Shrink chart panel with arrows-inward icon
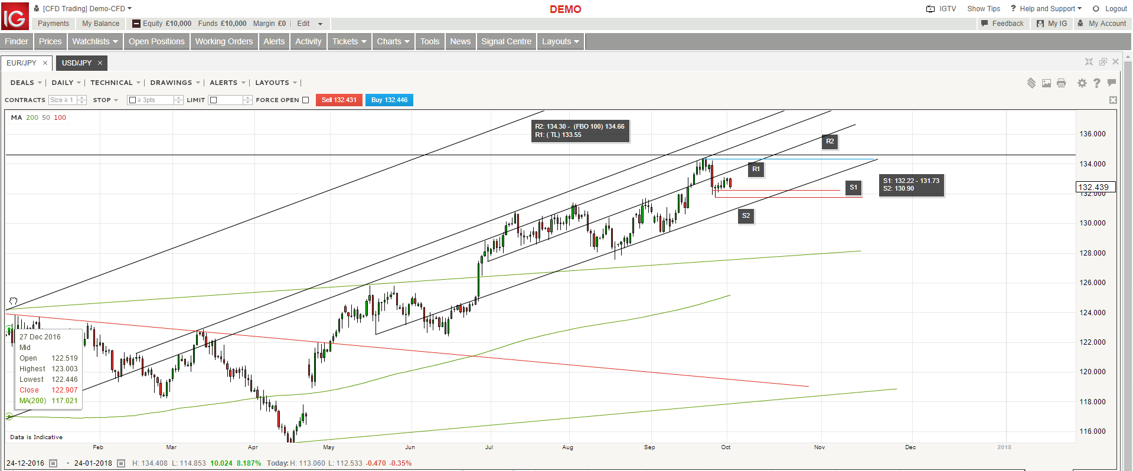This screenshot has height=471, width=1133. point(1089,62)
